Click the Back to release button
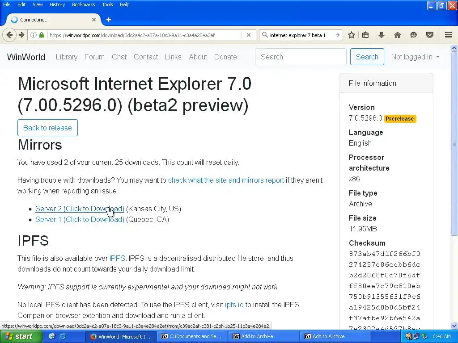The height and width of the screenshot is (343, 458). pos(47,128)
